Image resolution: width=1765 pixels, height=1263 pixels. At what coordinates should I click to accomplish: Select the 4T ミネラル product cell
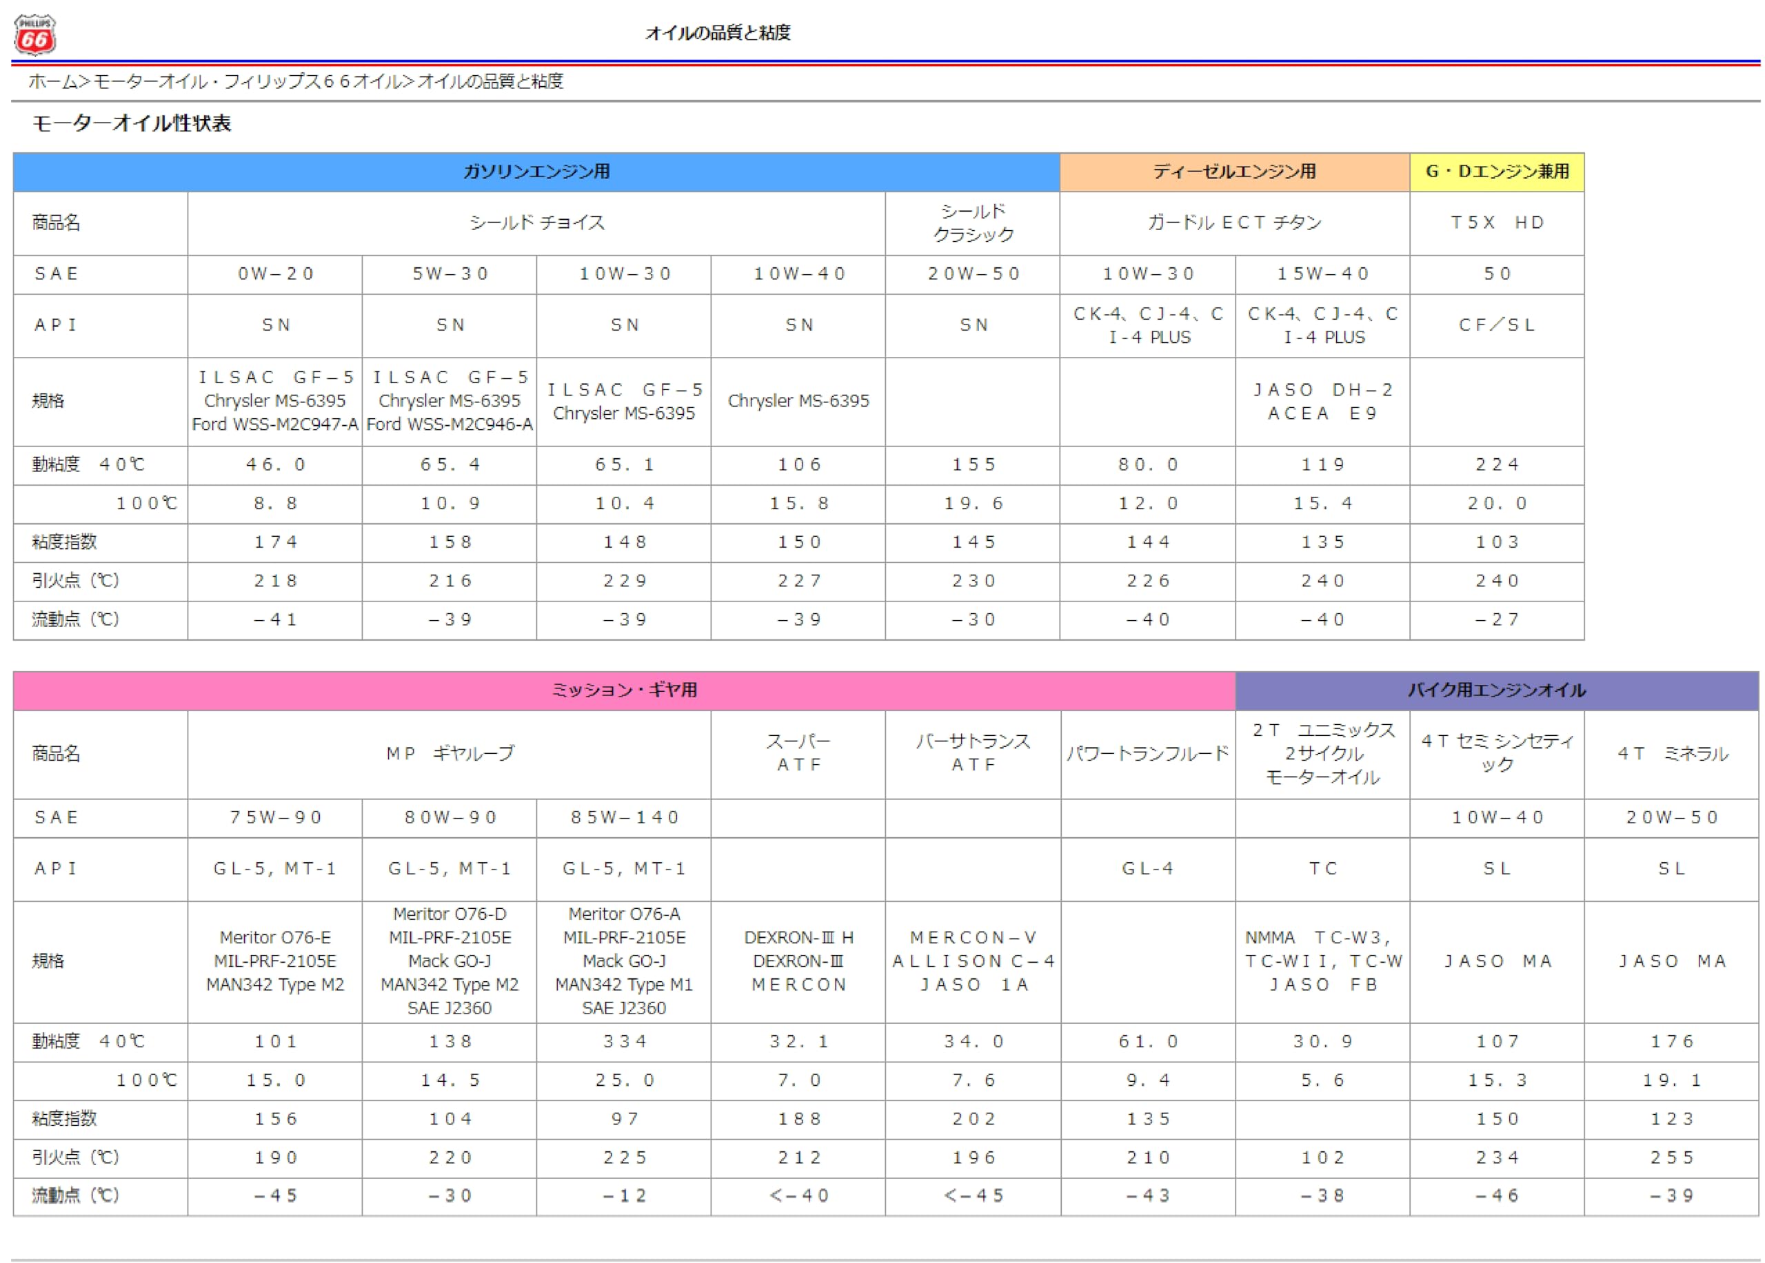click(1671, 754)
